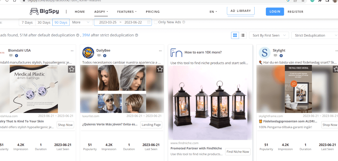Open the PRICING page
This screenshot has width=338, height=161.
(x=153, y=12)
